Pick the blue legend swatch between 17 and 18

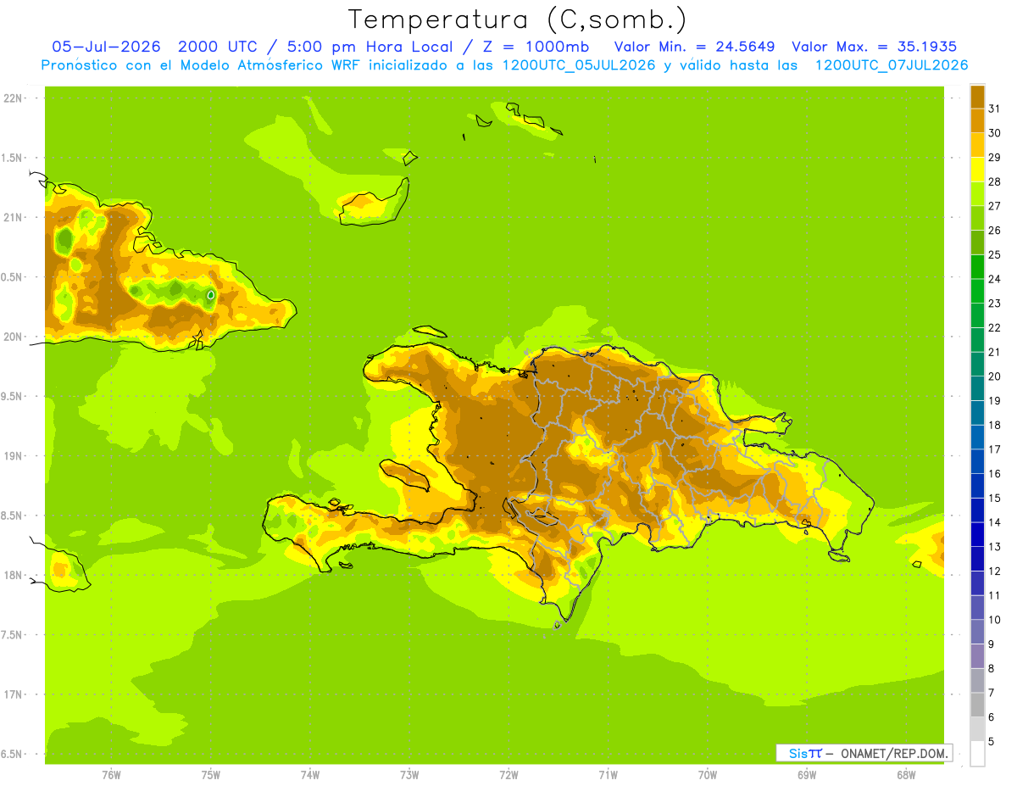tap(977, 437)
